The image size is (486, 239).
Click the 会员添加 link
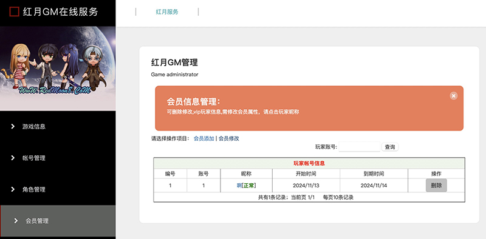coord(204,139)
